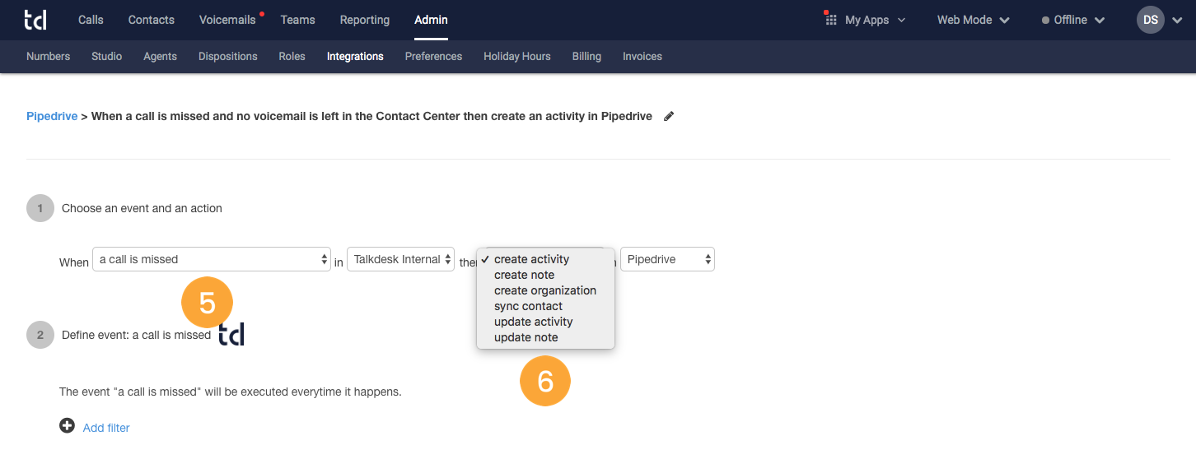Open the Integrations admin section
The height and width of the screenshot is (459, 1196).
[355, 57]
